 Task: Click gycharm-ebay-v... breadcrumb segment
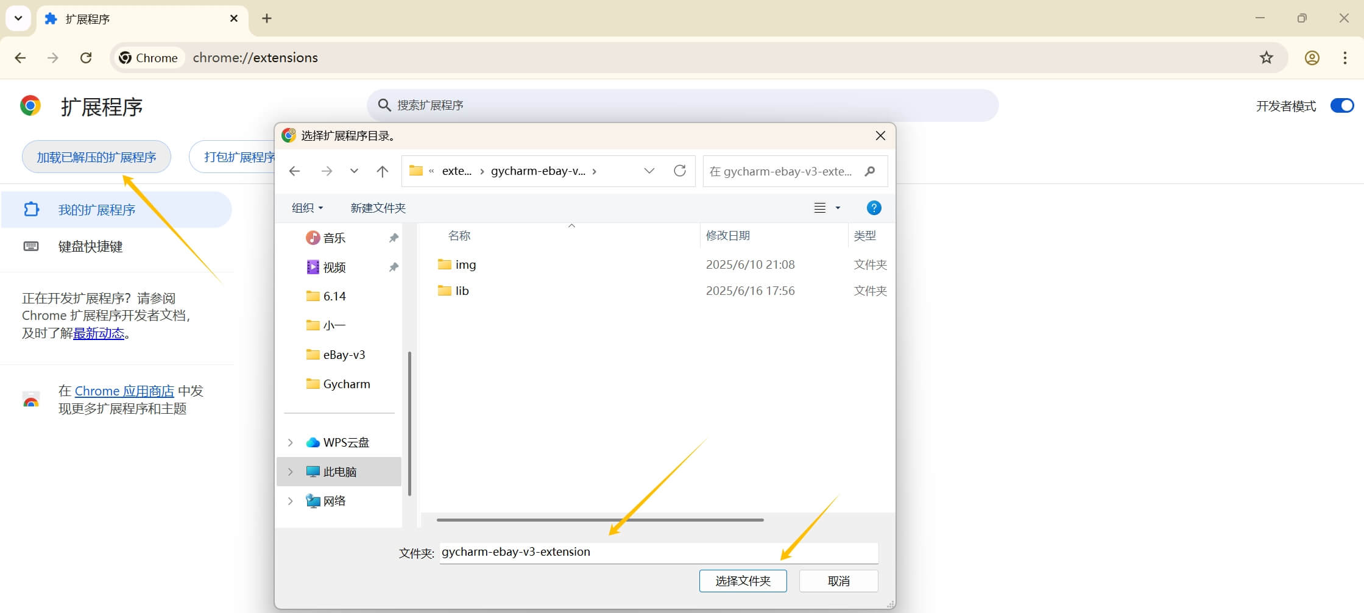point(538,171)
